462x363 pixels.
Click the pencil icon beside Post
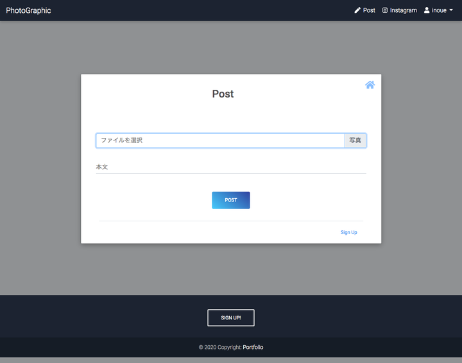(x=357, y=10)
